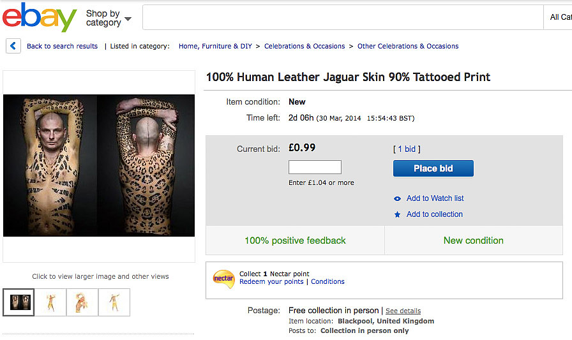The width and height of the screenshot is (572, 340).
Task: Open the Shop by category dropdown
Action: (109, 18)
